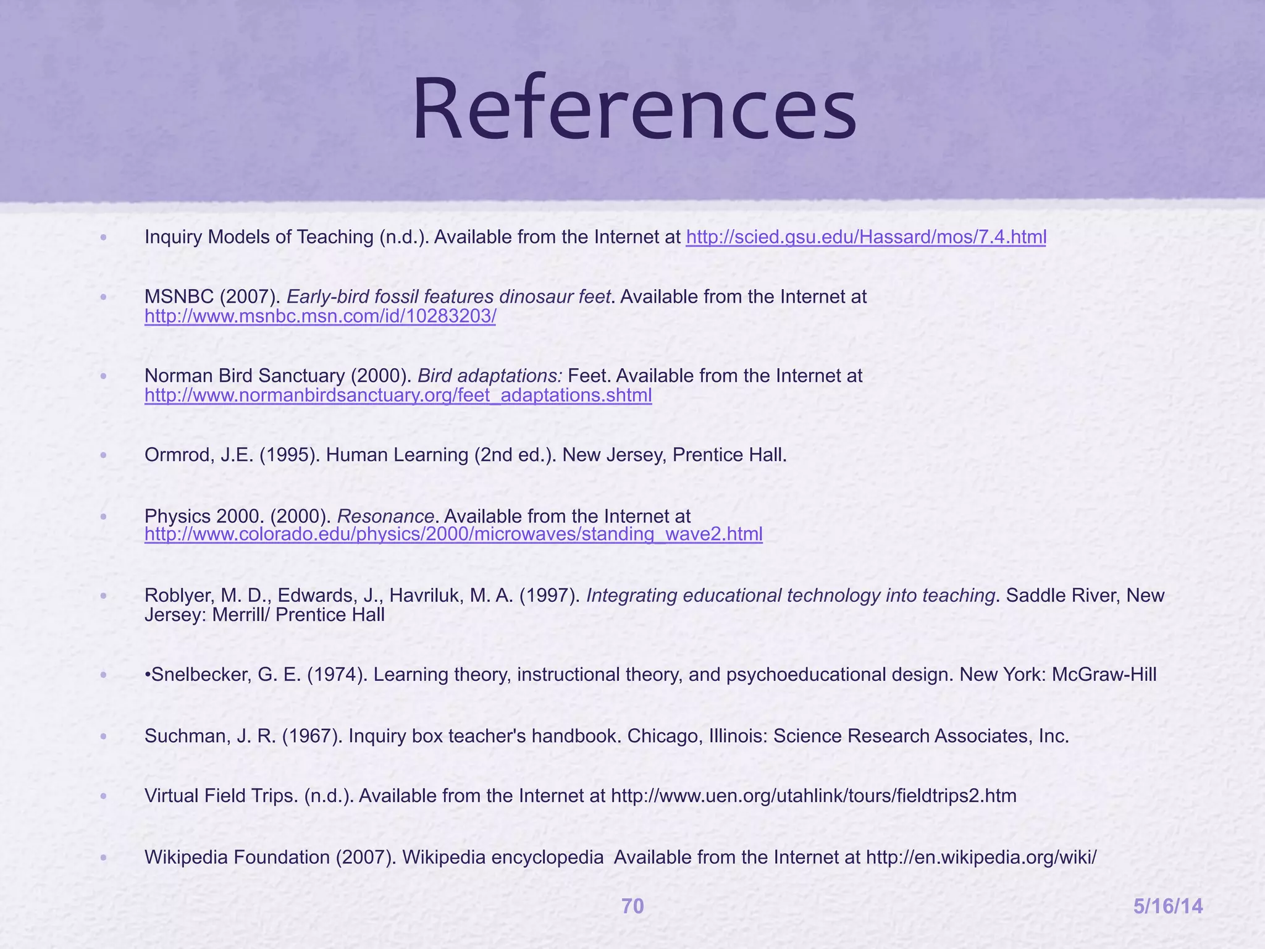Click the italic text Resonance
Viewport: 1265px width, 949px height.
click(x=385, y=516)
